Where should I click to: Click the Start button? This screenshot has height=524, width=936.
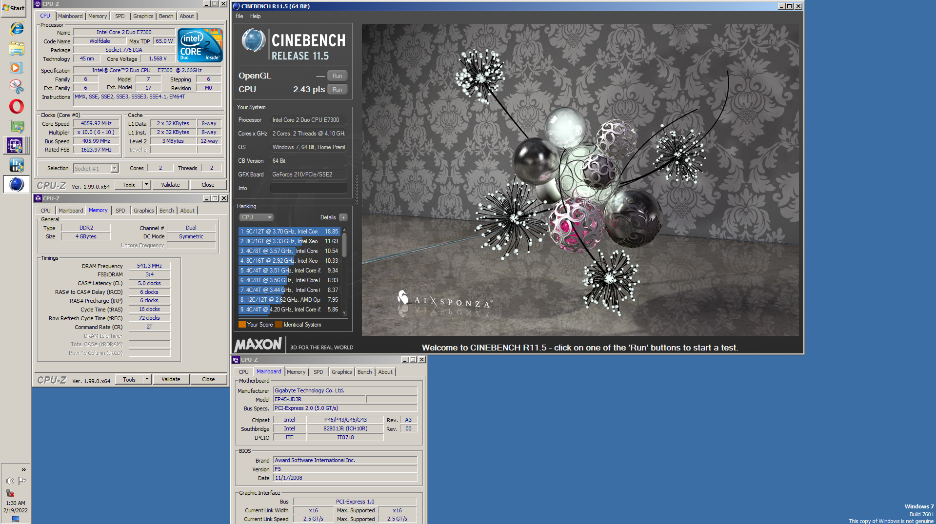click(14, 8)
